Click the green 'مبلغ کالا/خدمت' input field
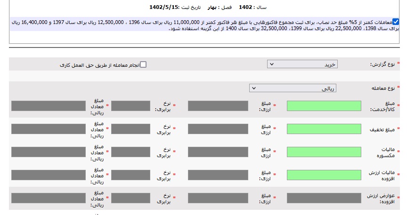Viewport: 407px width, 215px height. pos(324,106)
